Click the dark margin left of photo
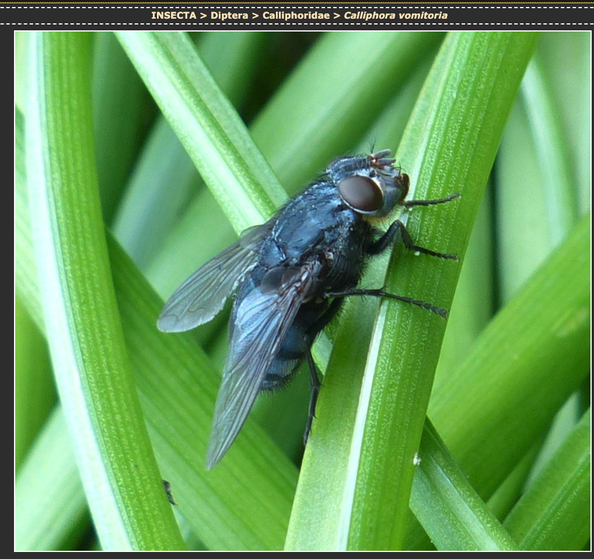This screenshot has width=594, height=559. coord(7,292)
